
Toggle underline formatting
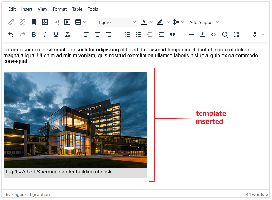56,35
